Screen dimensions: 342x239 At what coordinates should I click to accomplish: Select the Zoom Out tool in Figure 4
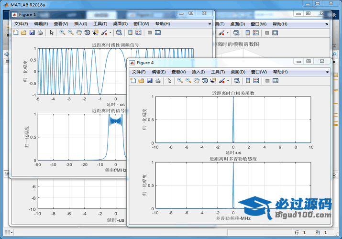pyautogui.click(x=188, y=81)
